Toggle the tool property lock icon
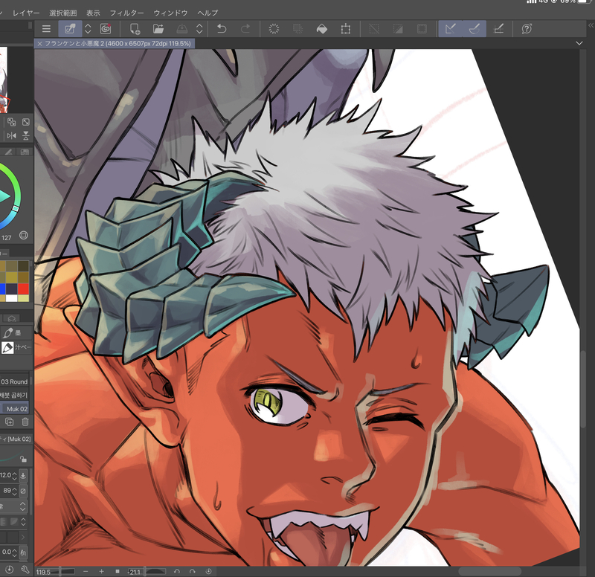Viewport: 595px width, 577px height. click(24, 459)
